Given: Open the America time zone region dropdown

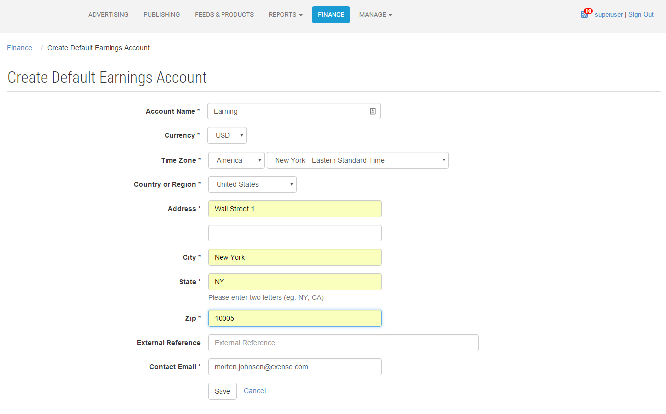Looking at the screenshot, I should click(236, 160).
